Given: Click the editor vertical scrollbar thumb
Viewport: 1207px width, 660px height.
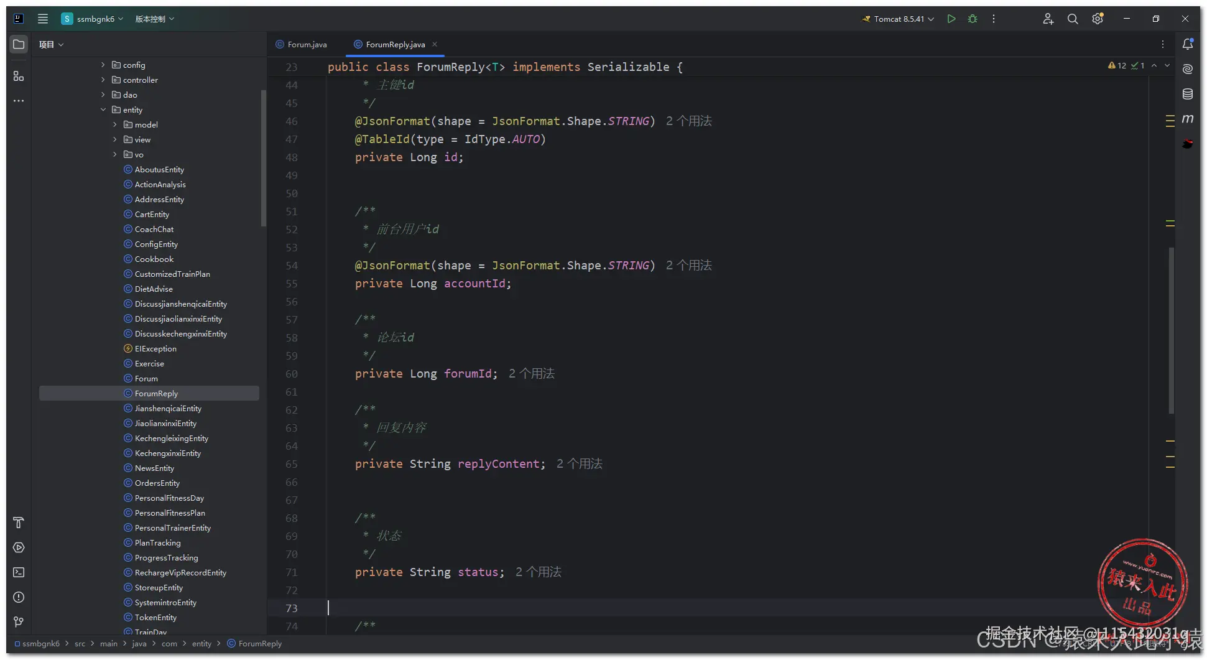Looking at the screenshot, I should pos(1171,330).
